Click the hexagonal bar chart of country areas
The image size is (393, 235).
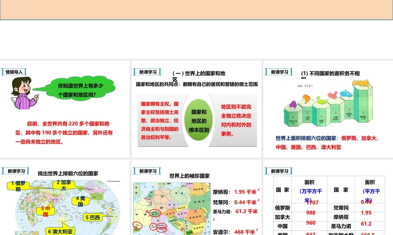(328, 103)
